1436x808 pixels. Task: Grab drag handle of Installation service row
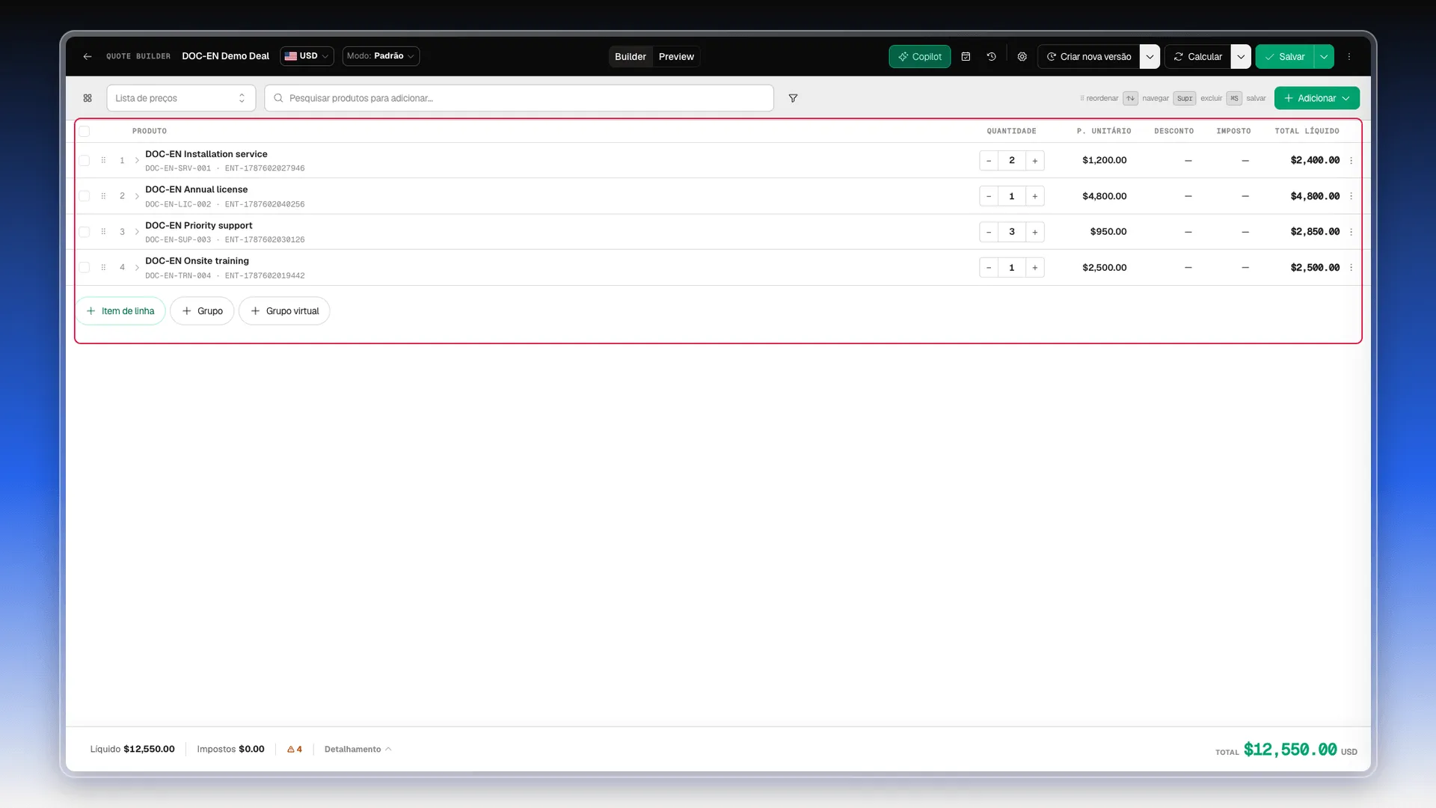pos(103,160)
